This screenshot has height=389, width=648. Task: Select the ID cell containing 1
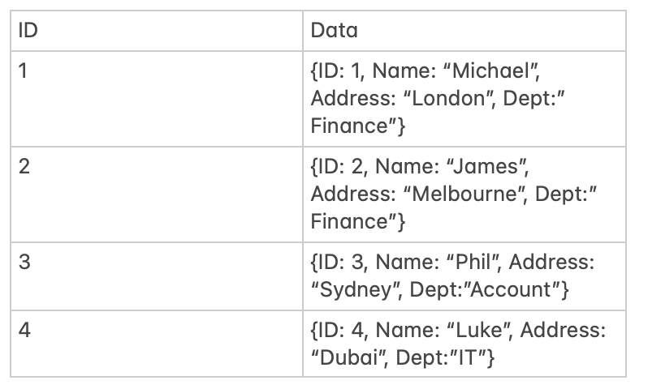click(x=156, y=99)
